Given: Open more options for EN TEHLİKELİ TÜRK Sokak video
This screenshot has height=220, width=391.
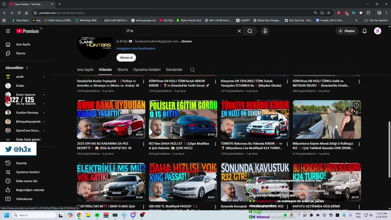Looking at the screenshot, I should 287,82.
